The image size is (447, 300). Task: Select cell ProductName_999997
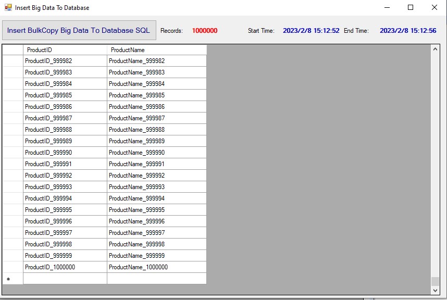[x=157, y=233]
